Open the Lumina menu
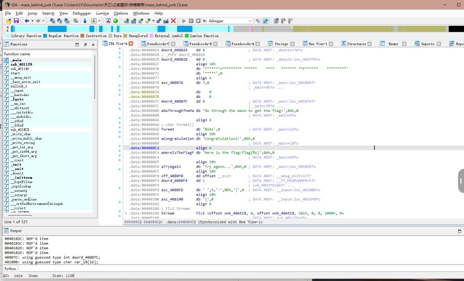The width and height of the screenshot is (464, 281). [102, 13]
